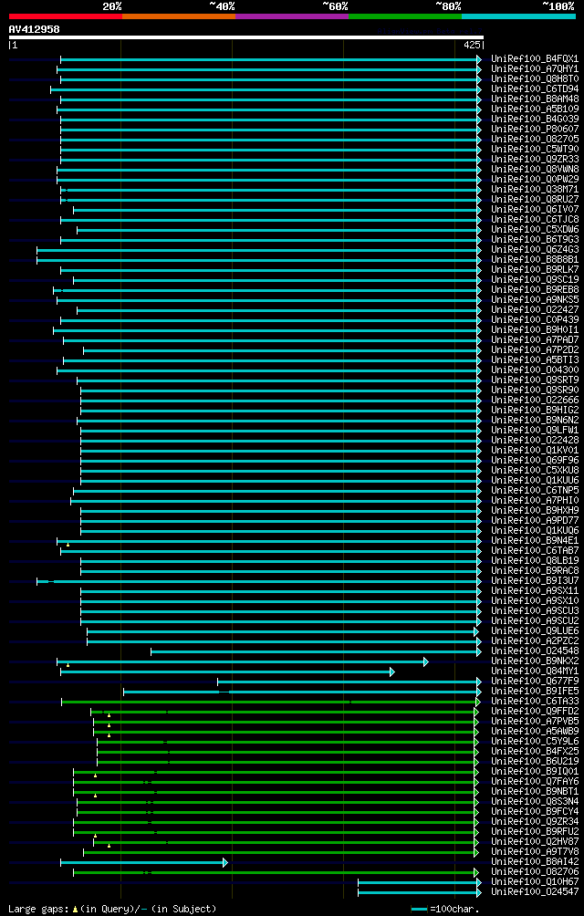Click the white query sequence bar
The height and width of the screenshot is (916, 584).
245,37
